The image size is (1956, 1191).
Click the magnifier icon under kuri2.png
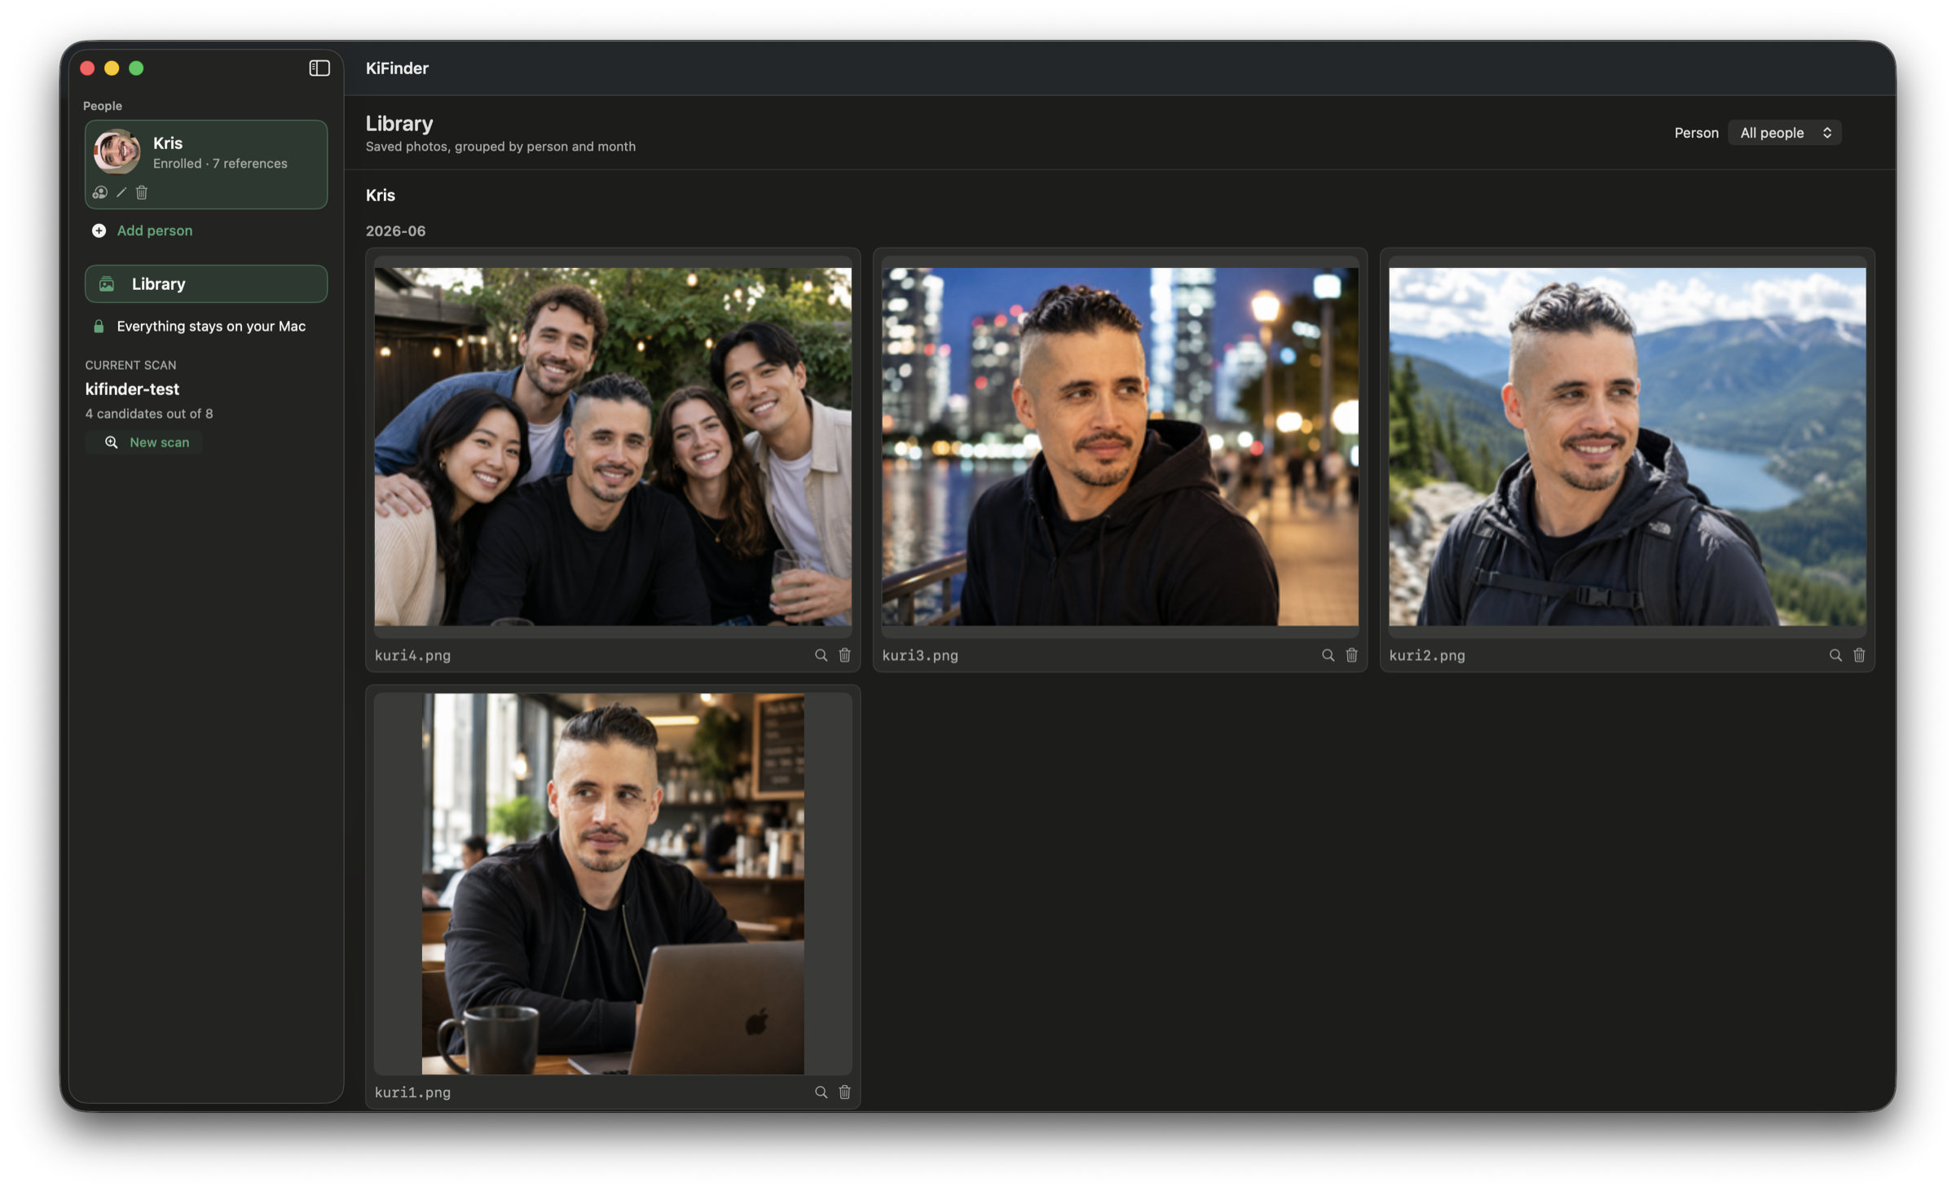(x=1835, y=655)
